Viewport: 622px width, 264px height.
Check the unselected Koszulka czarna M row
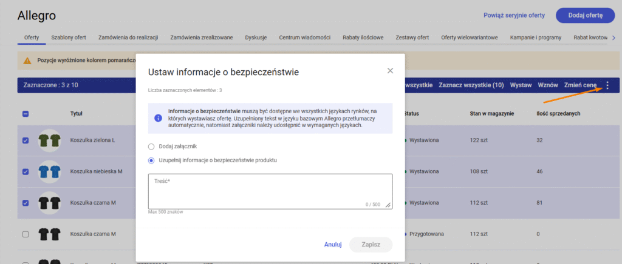[x=26, y=234]
